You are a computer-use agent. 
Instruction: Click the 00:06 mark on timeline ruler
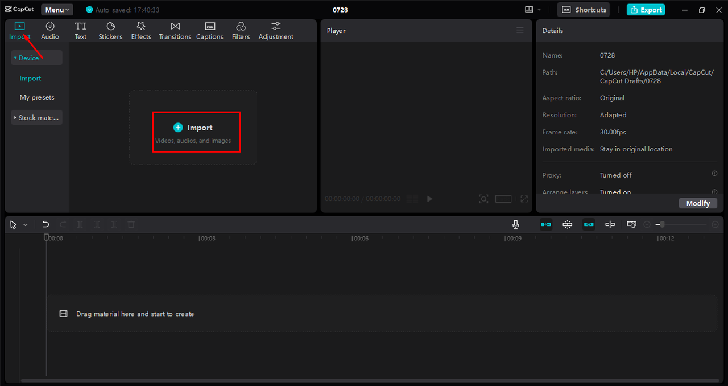point(361,239)
